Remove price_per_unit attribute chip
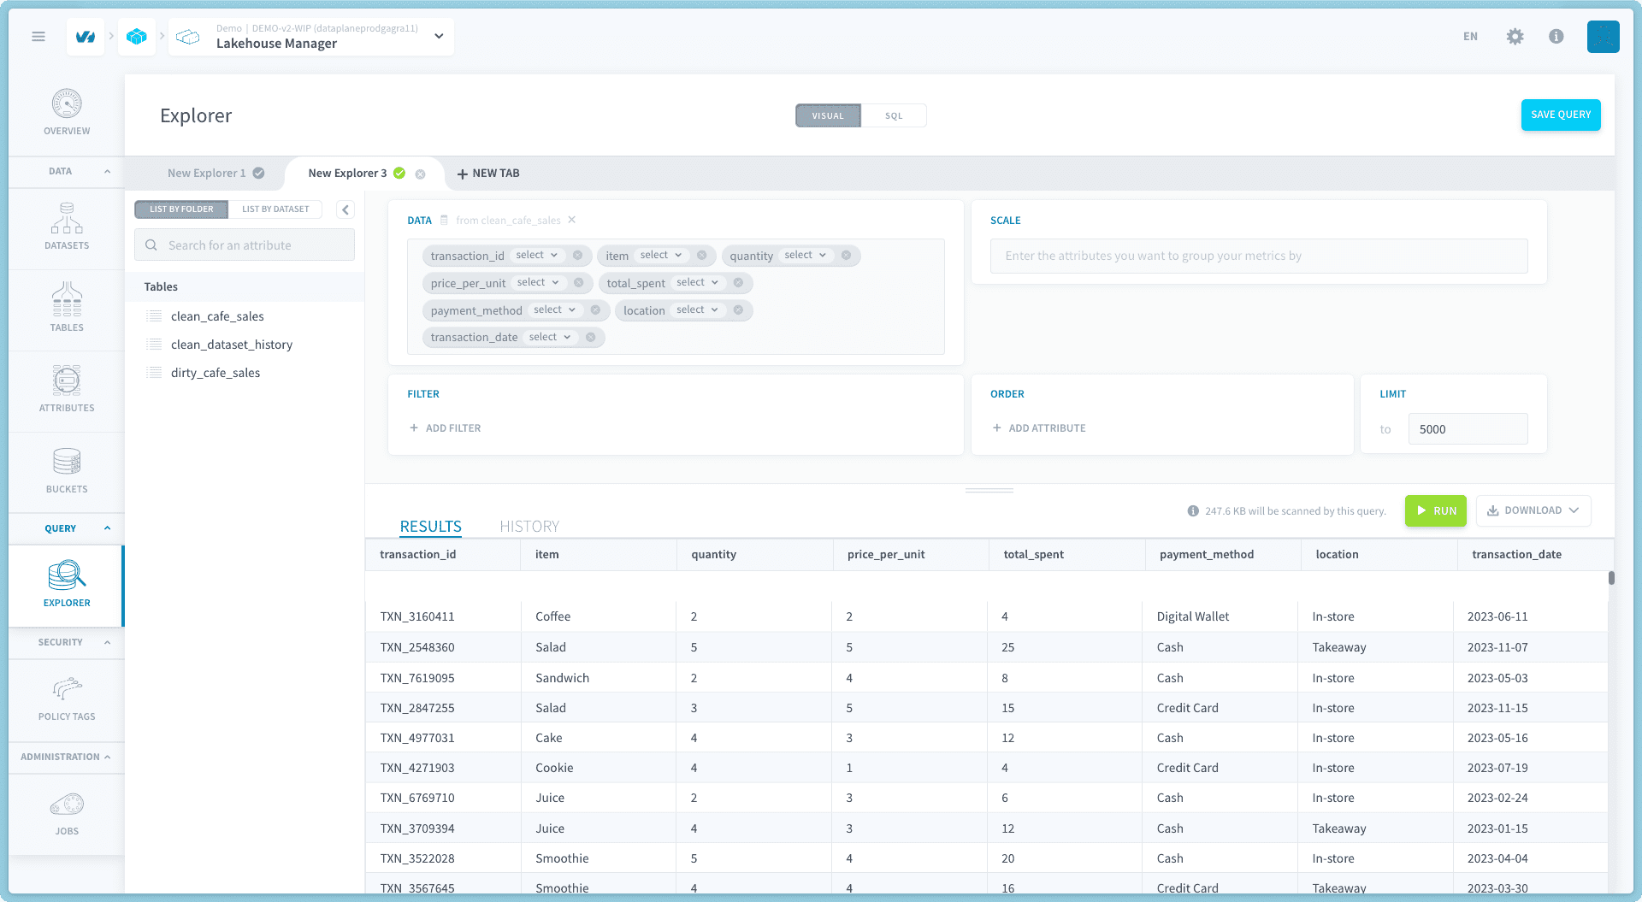 (579, 283)
